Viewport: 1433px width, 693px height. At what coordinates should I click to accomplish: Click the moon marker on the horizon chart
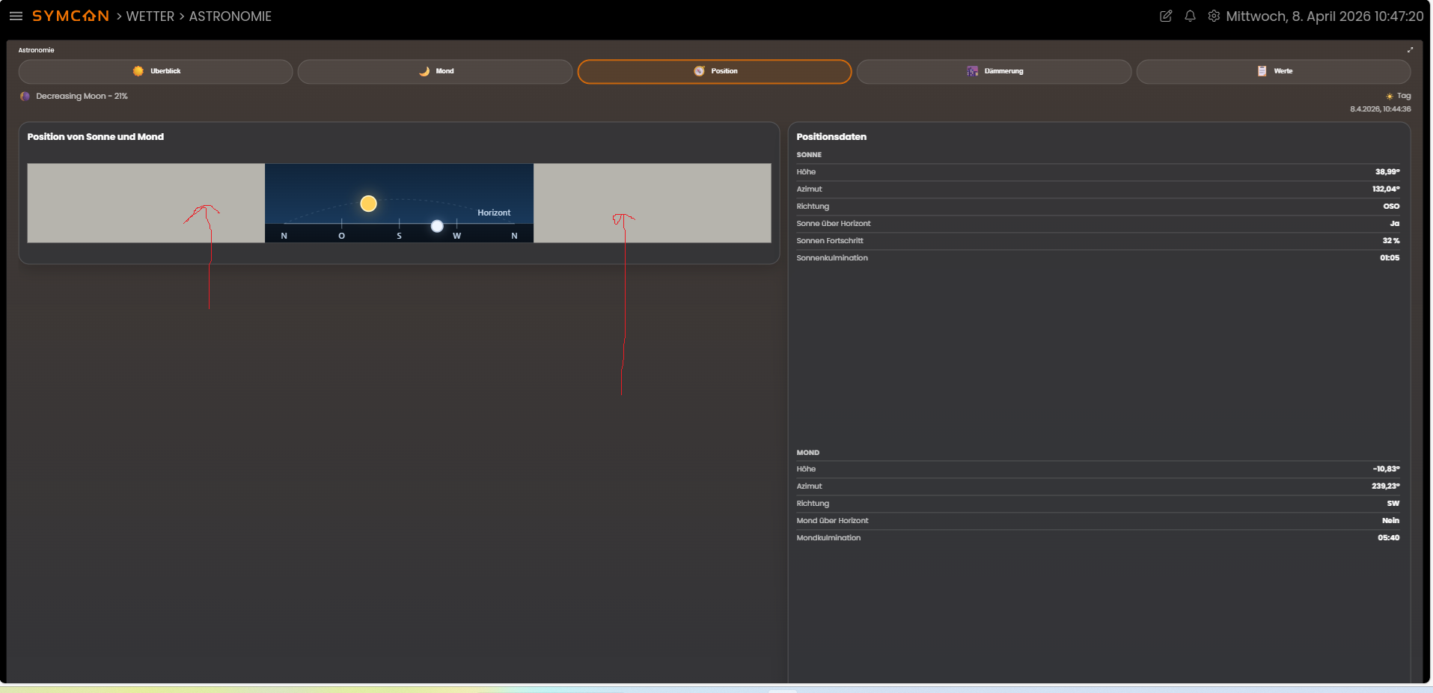pyautogui.click(x=437, y=226)
